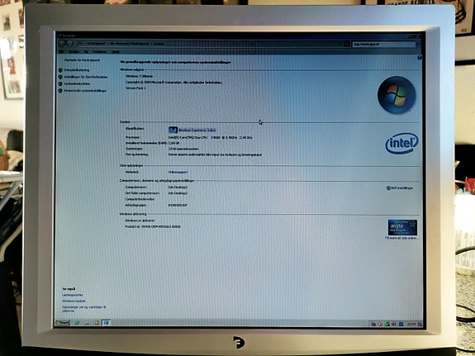Focus the Søg i Kontrolpanel search box

pos(384,45)
